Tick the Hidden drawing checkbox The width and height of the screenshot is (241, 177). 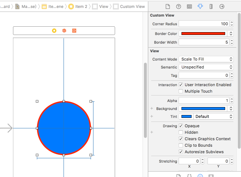click(181, 132)
